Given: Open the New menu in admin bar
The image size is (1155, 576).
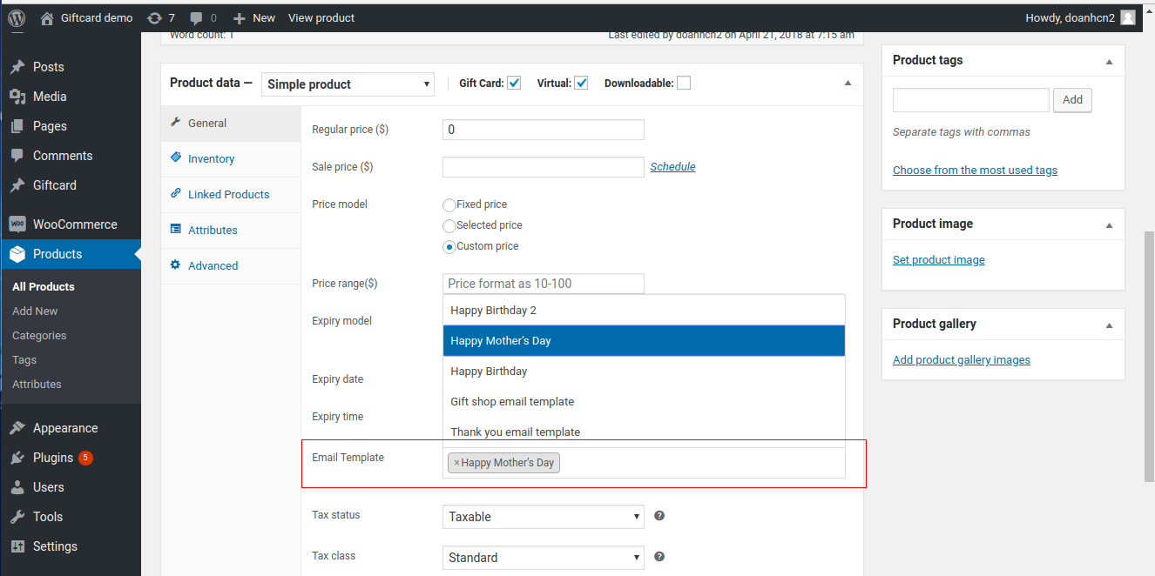Looking at the screenshot, I should click(253, 17).
